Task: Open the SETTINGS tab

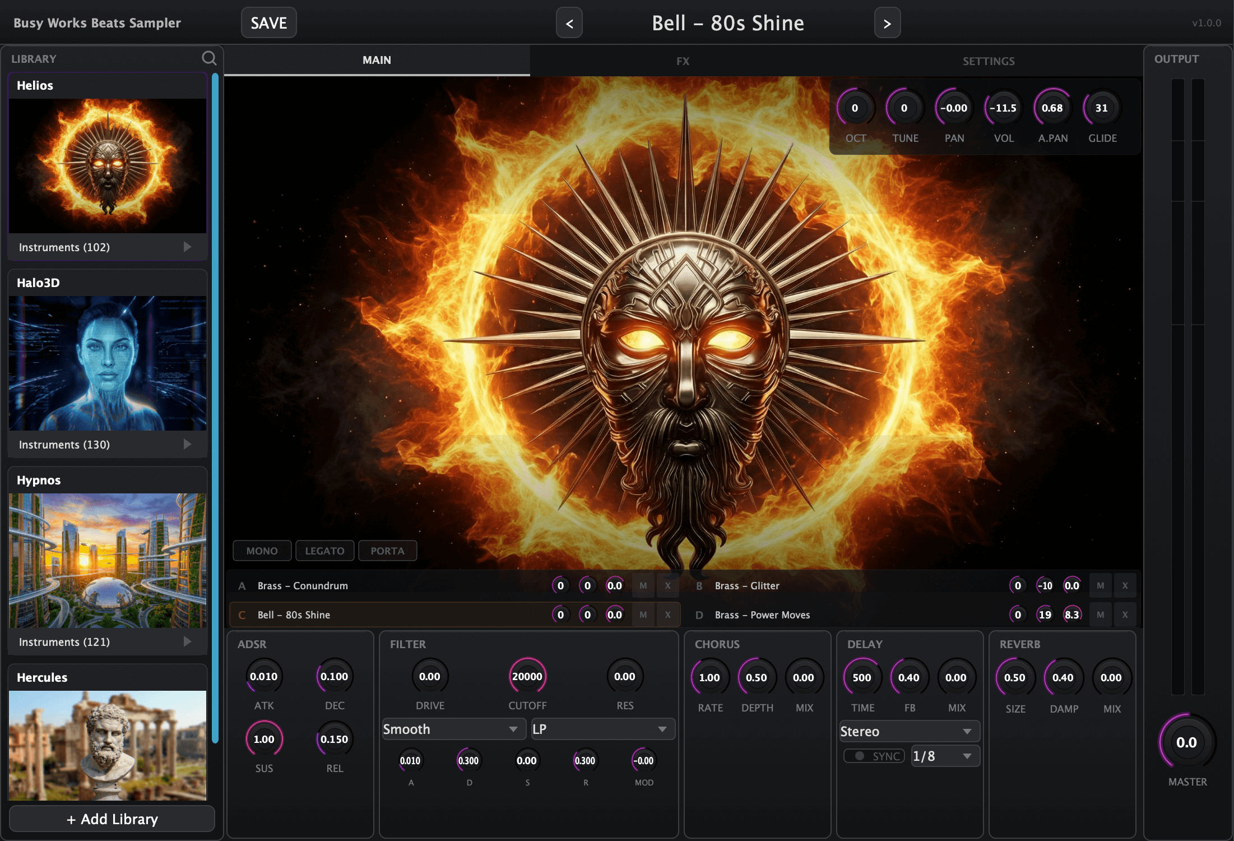Action: [x=988, y=61]
